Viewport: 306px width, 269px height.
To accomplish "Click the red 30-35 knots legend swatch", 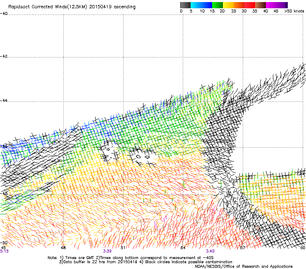I will (x=250, y=5).
